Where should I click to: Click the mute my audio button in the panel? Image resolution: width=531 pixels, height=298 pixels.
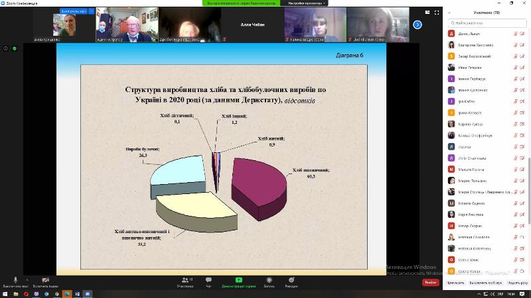pos(486,283)
